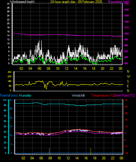Click the Humidity legend label

(x=25, y=95)
